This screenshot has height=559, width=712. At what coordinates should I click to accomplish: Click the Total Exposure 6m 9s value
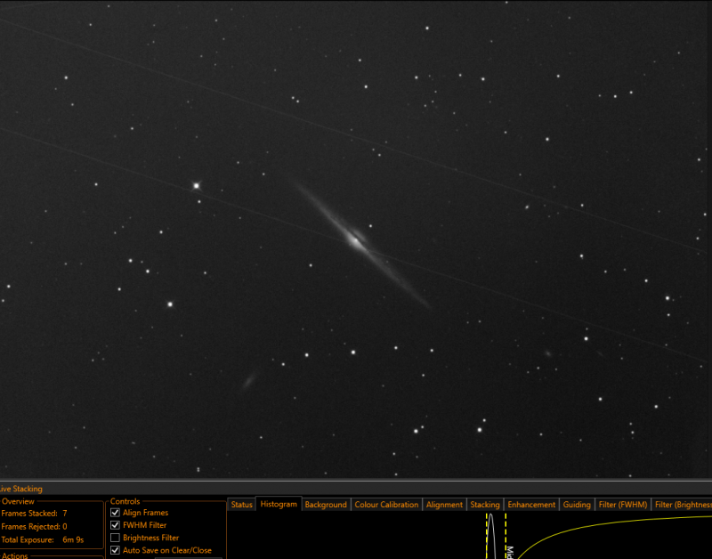click(73, 540)
